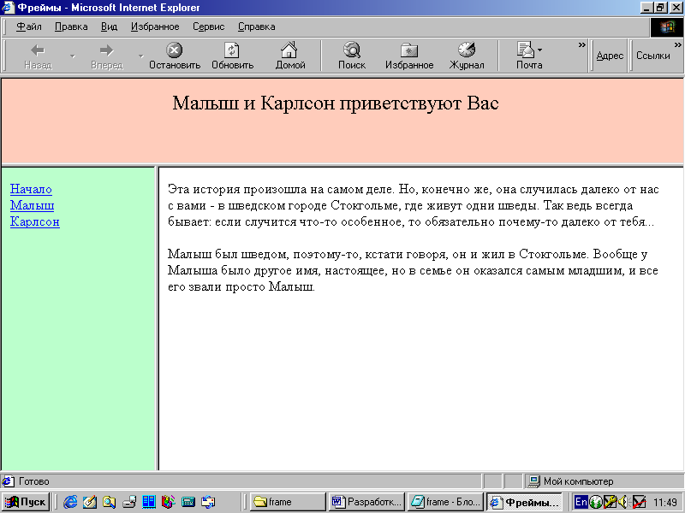685x513 pixels.
Task: Click the IE icon in the title bar
Action: [x=9, y=8]
